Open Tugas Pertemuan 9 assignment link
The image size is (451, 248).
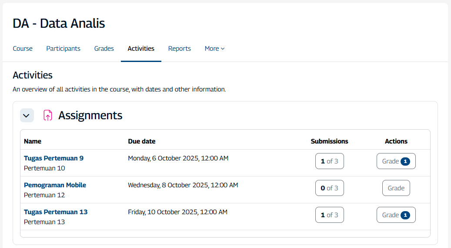53,158
